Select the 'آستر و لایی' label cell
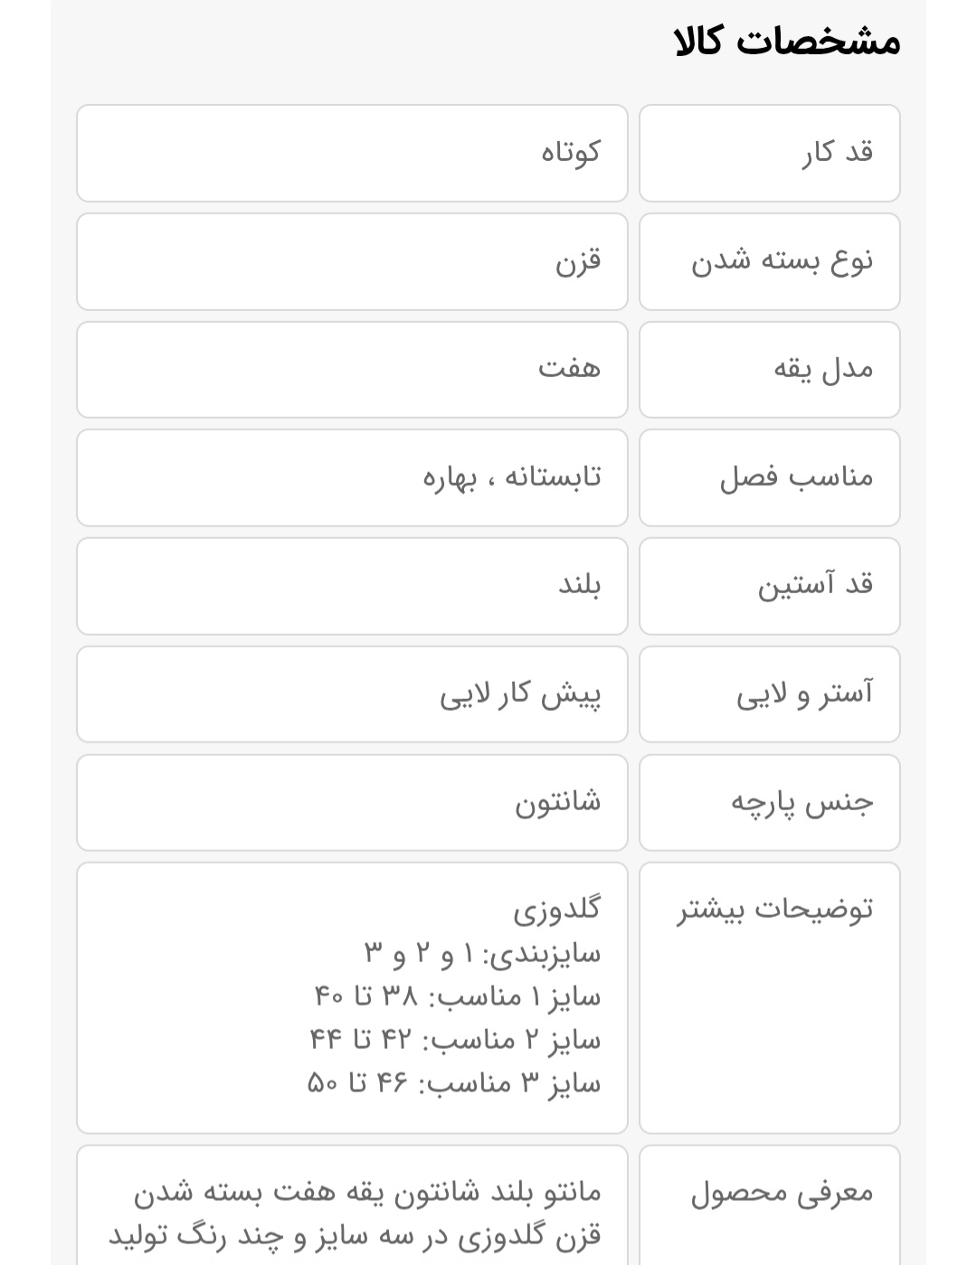 (x=769, y=694)
